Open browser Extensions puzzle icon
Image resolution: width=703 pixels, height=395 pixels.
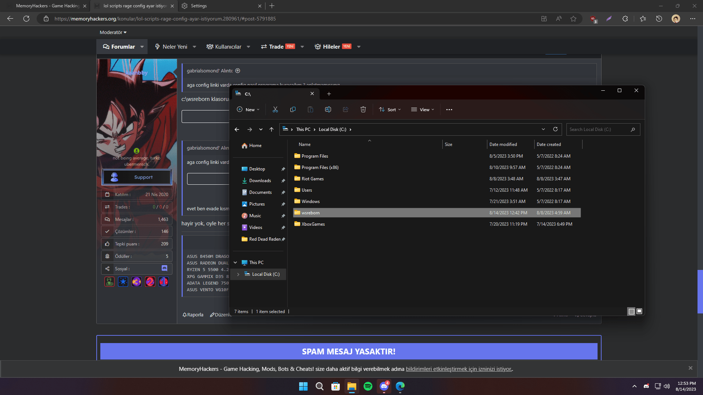pos(625,19)
